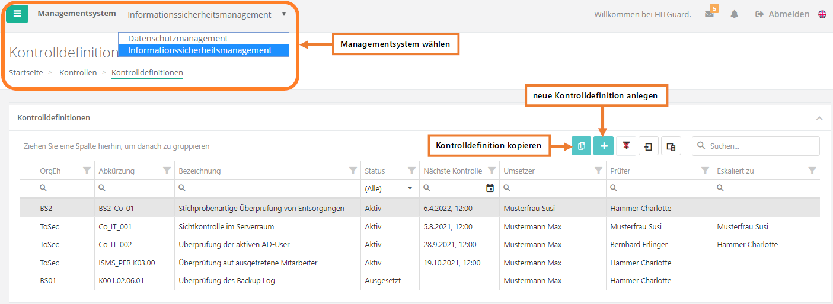
Task: Go to Startseite breadcrumb link
Action: pyautogui.click(x=25, y=72)
